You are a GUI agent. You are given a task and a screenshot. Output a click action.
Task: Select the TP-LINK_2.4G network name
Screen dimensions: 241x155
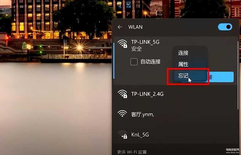[147, 94]
